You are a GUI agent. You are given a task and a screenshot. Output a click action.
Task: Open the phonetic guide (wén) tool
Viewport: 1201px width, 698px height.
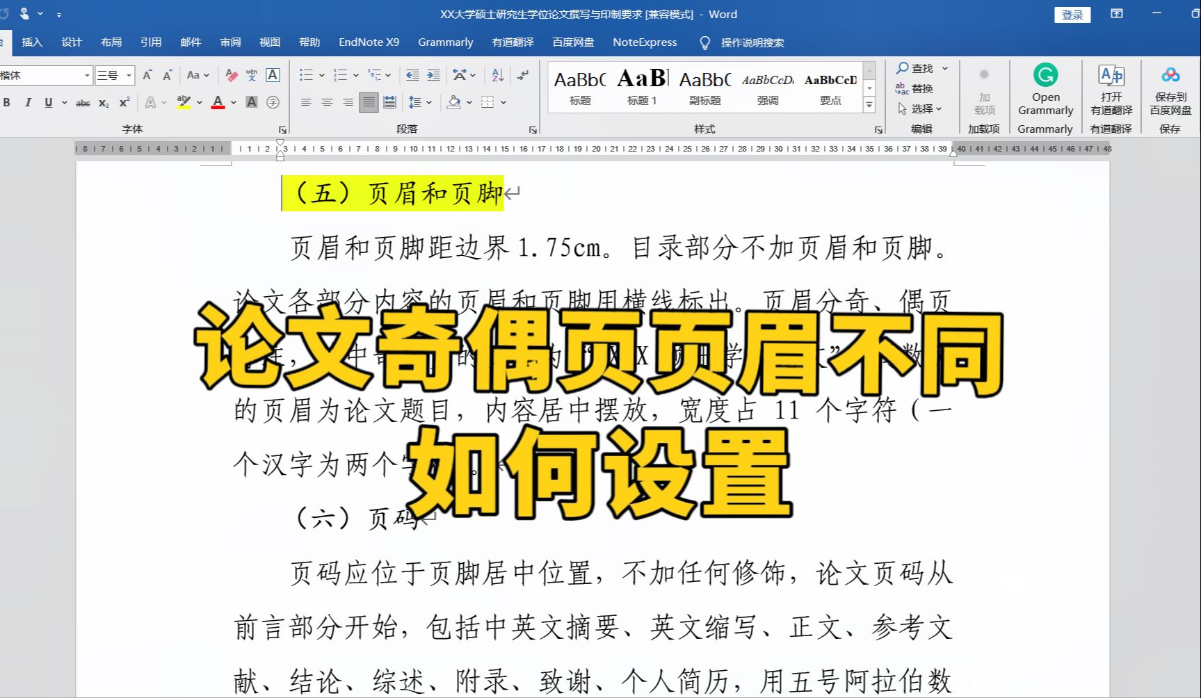[252, 75]
